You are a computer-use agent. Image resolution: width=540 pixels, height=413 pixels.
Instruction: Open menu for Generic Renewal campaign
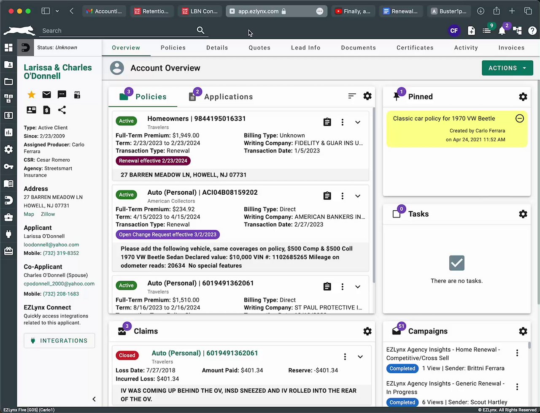click(517, 387)
